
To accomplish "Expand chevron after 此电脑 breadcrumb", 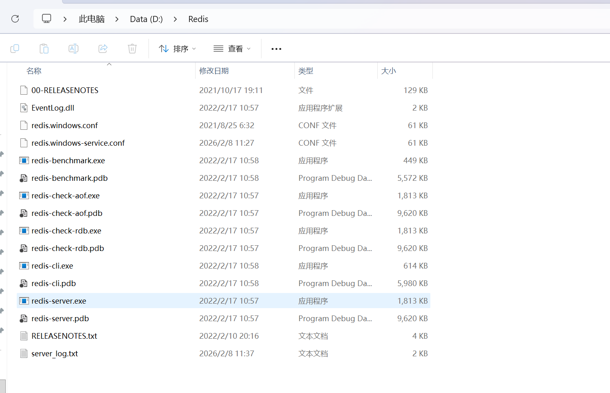I will tap(117, 19).
